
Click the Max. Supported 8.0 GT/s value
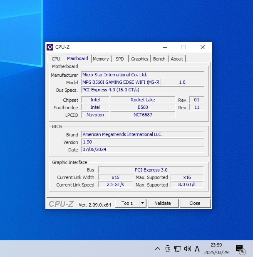click(187, 184)
